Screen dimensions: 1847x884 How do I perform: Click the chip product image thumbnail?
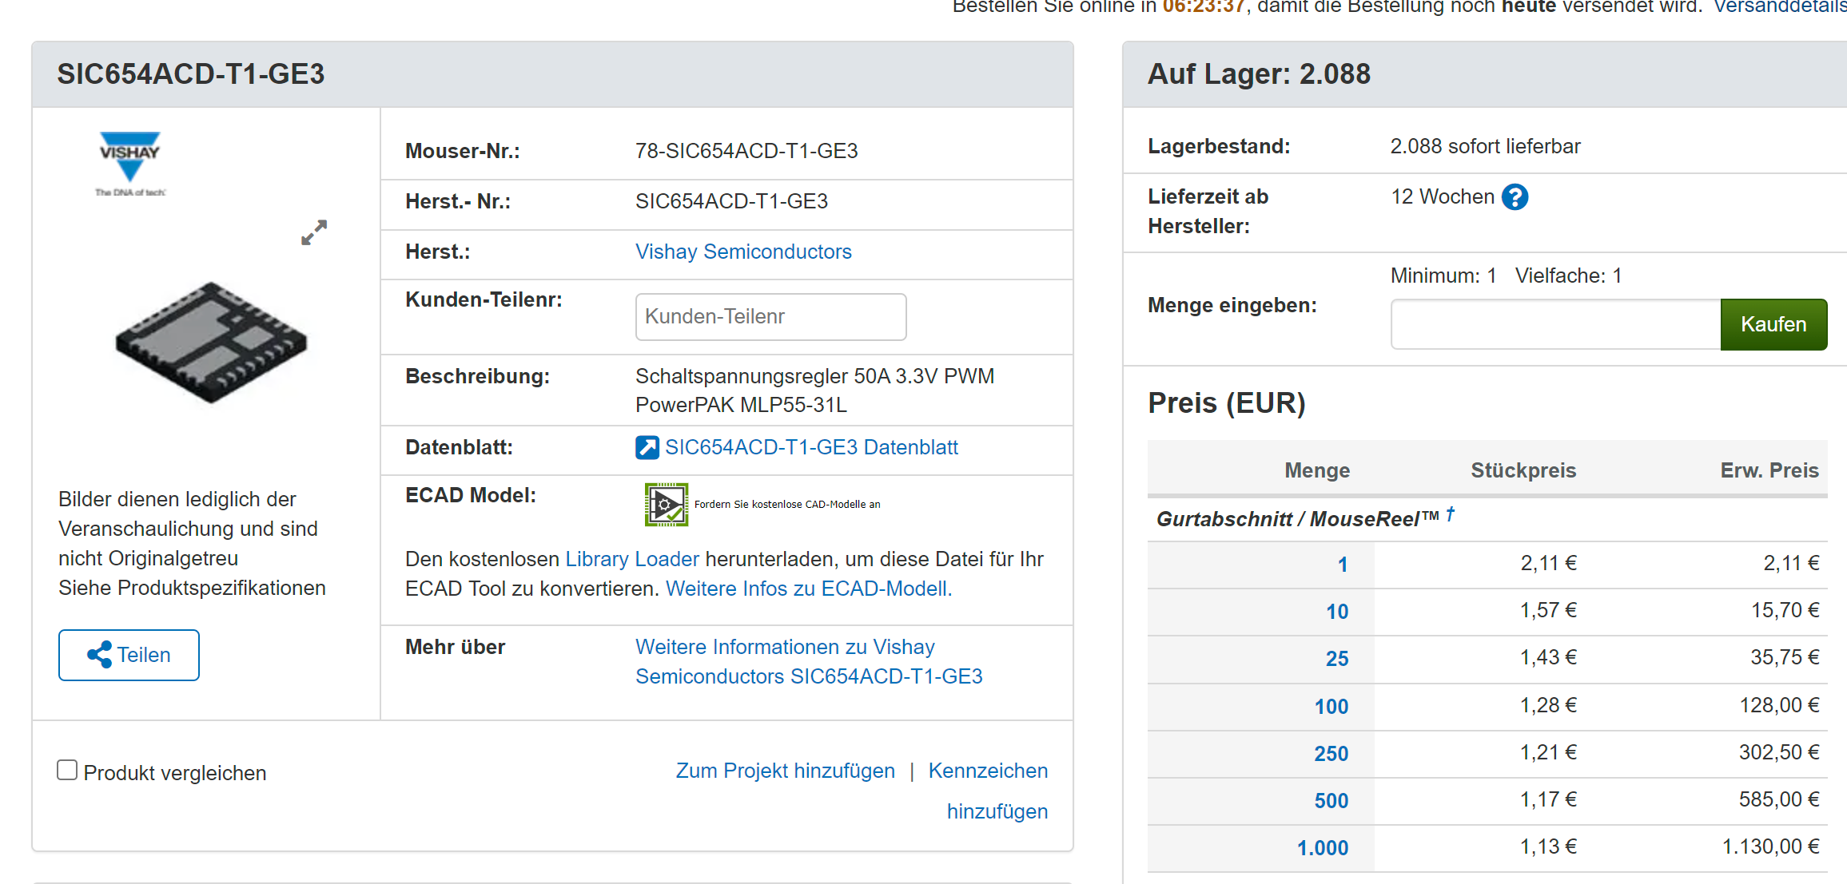[x=211, y=341]
